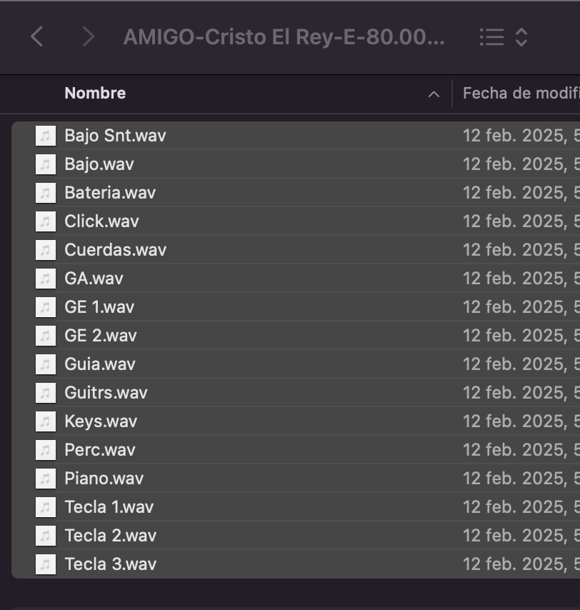Image resolution: width=580 pixels, height=610 pixels.
Task: Sort files by the Nombre column header
Action: coord(95,94)
